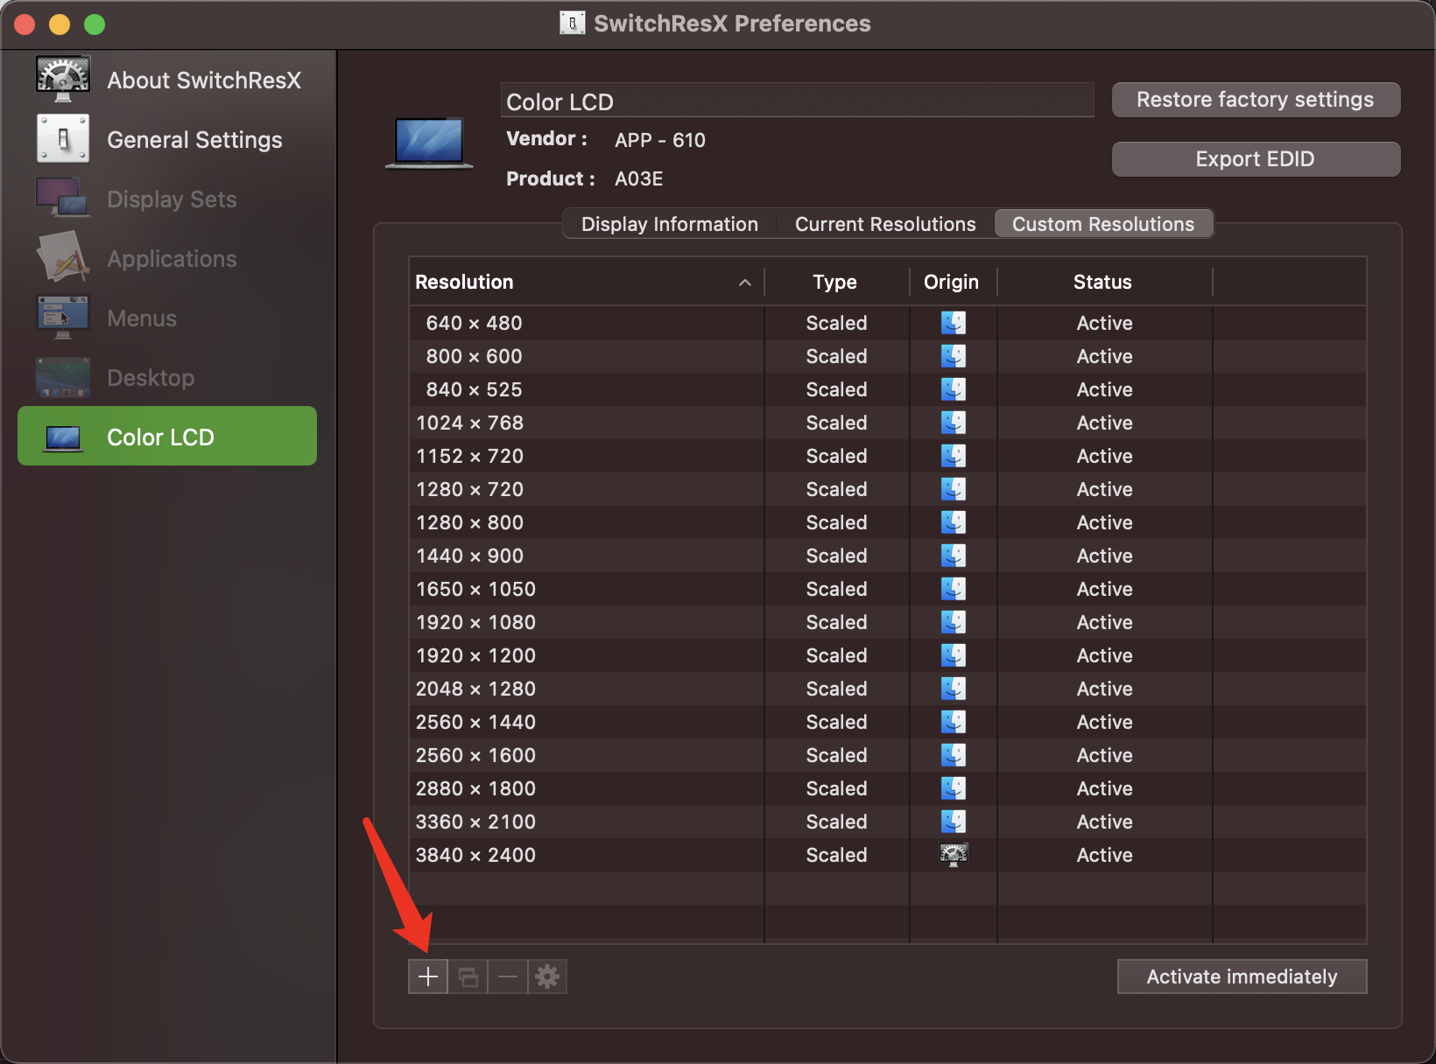Sort by Type column header

click(836, 282)
